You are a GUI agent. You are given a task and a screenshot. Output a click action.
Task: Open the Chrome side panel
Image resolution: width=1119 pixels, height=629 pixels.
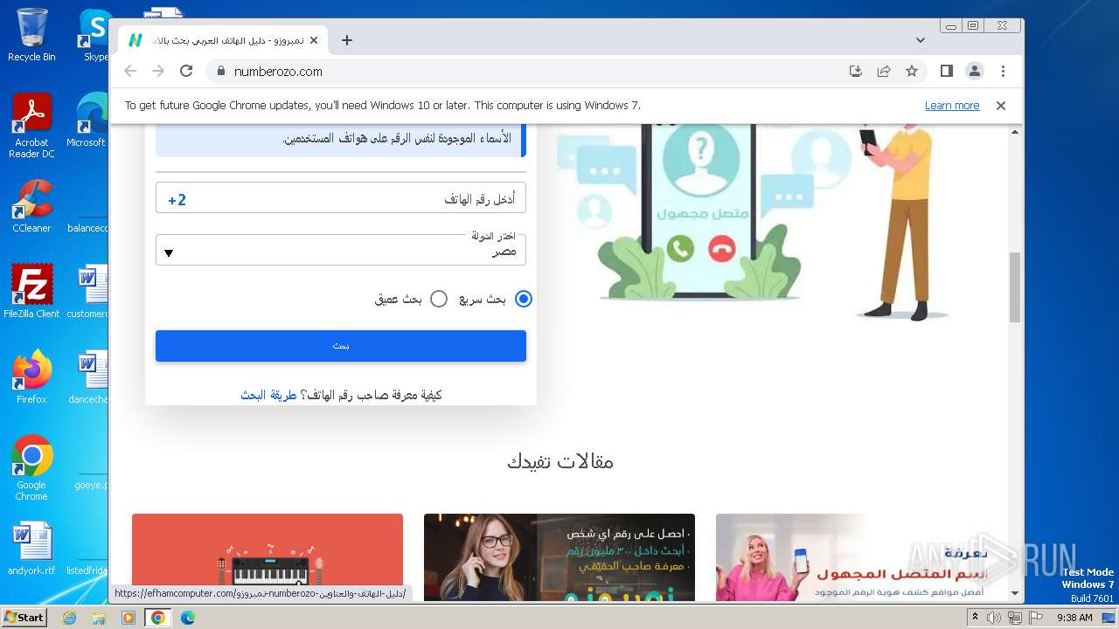(947, 71)
